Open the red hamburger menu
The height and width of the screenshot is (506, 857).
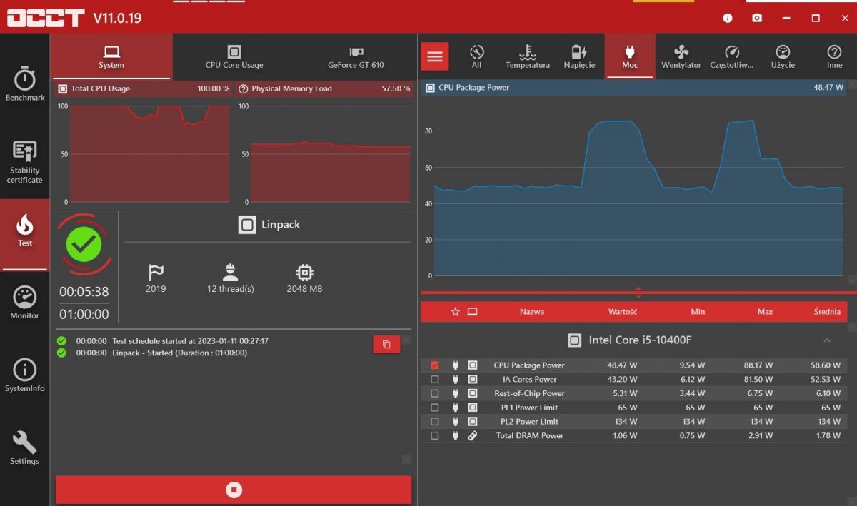click(435, 56)
